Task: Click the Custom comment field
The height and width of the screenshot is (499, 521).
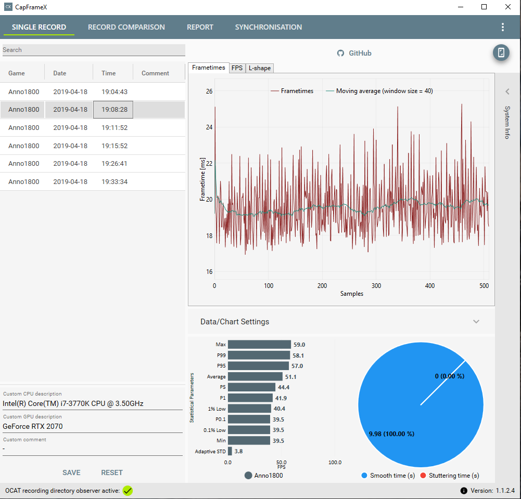Action: click(92, 449)
